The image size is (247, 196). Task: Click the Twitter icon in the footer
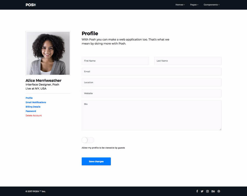tap(202, 191)
